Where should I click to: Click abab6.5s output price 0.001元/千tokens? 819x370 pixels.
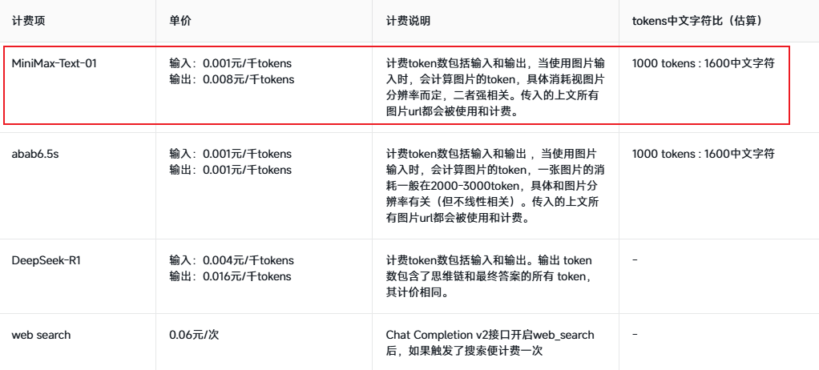click(x=230, y=169)
